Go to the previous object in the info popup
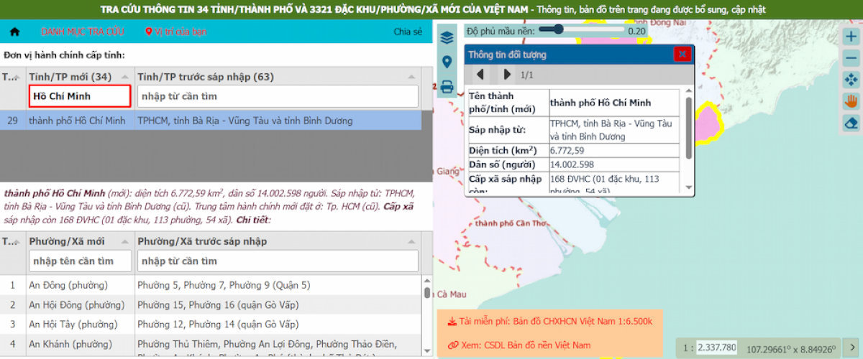This screenshot has height=359, width=863. click(x=480, y=74)
